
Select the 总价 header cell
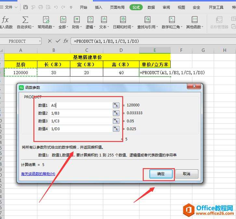point(21,65)
